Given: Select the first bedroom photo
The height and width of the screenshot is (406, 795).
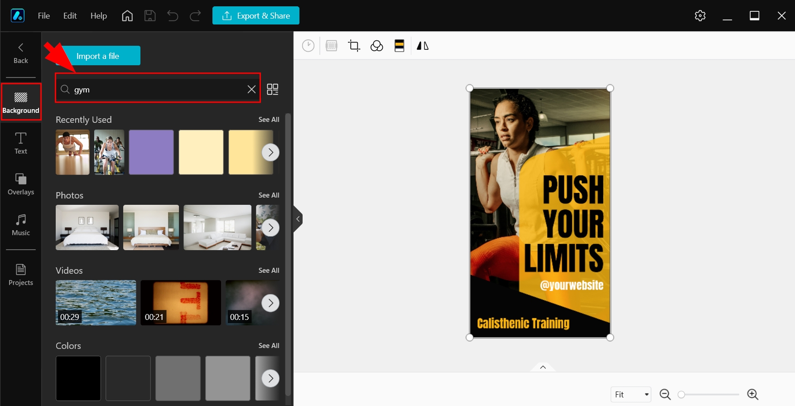Looking at the screenshot, I should 87,227.
